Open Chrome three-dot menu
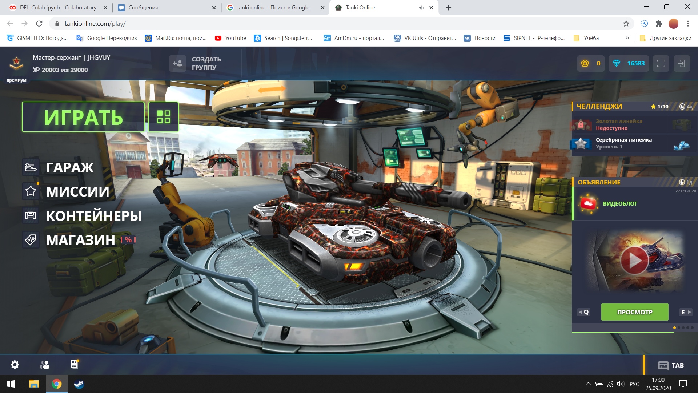 (x=688, y=24)
